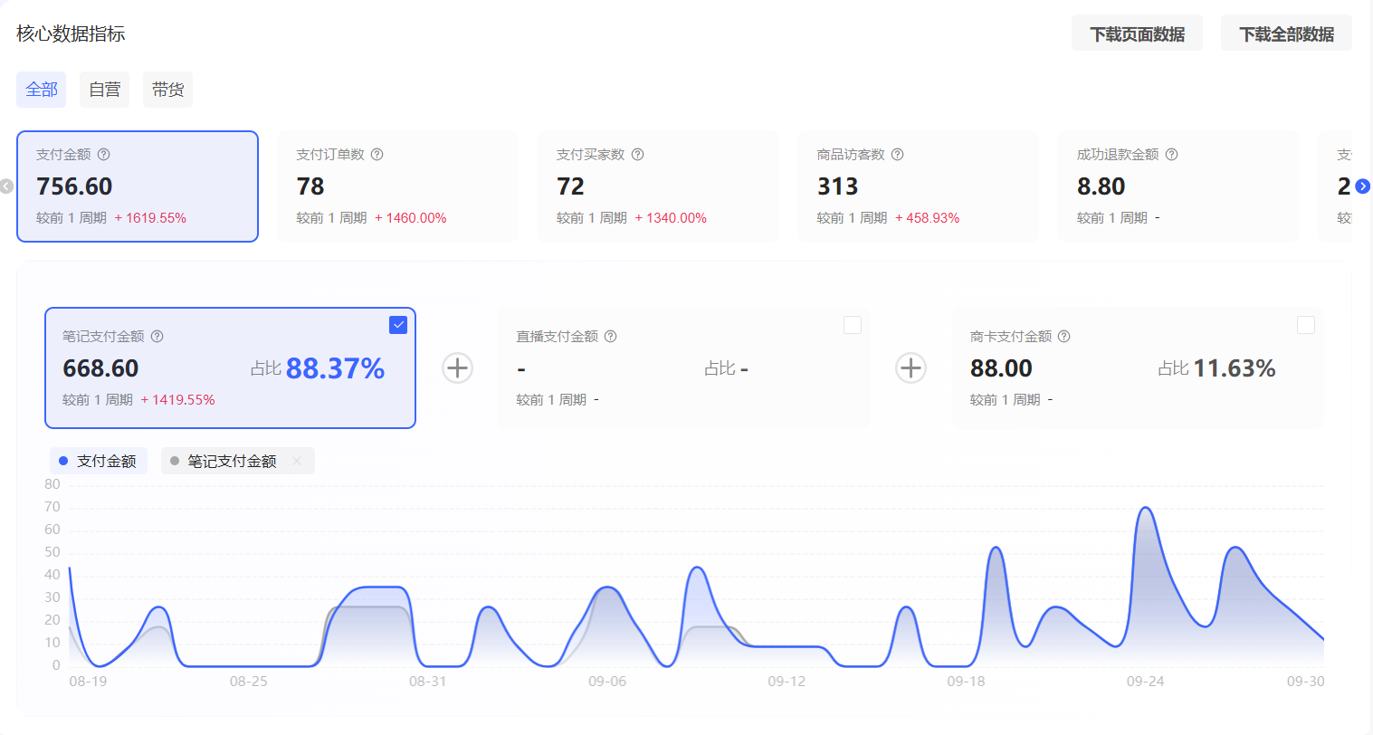Uncheck the 笔记支付金额 checkbox

point(398,325)
